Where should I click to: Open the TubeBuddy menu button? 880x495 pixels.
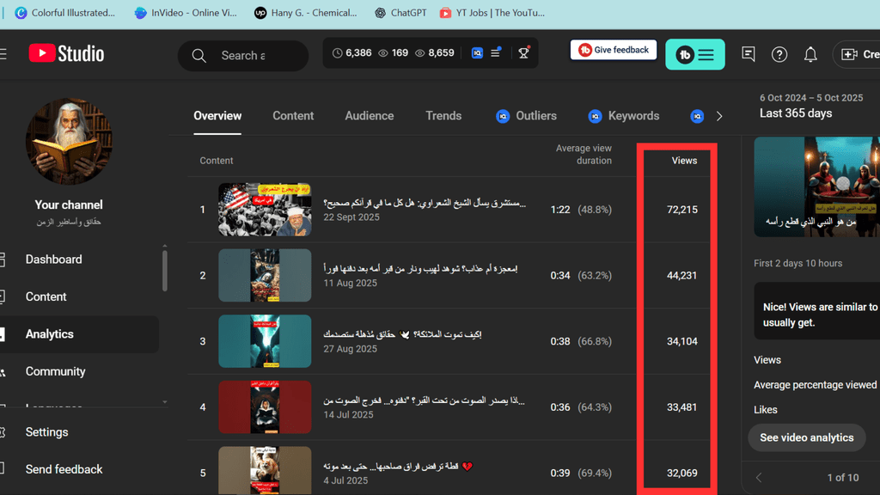(694, 54)
